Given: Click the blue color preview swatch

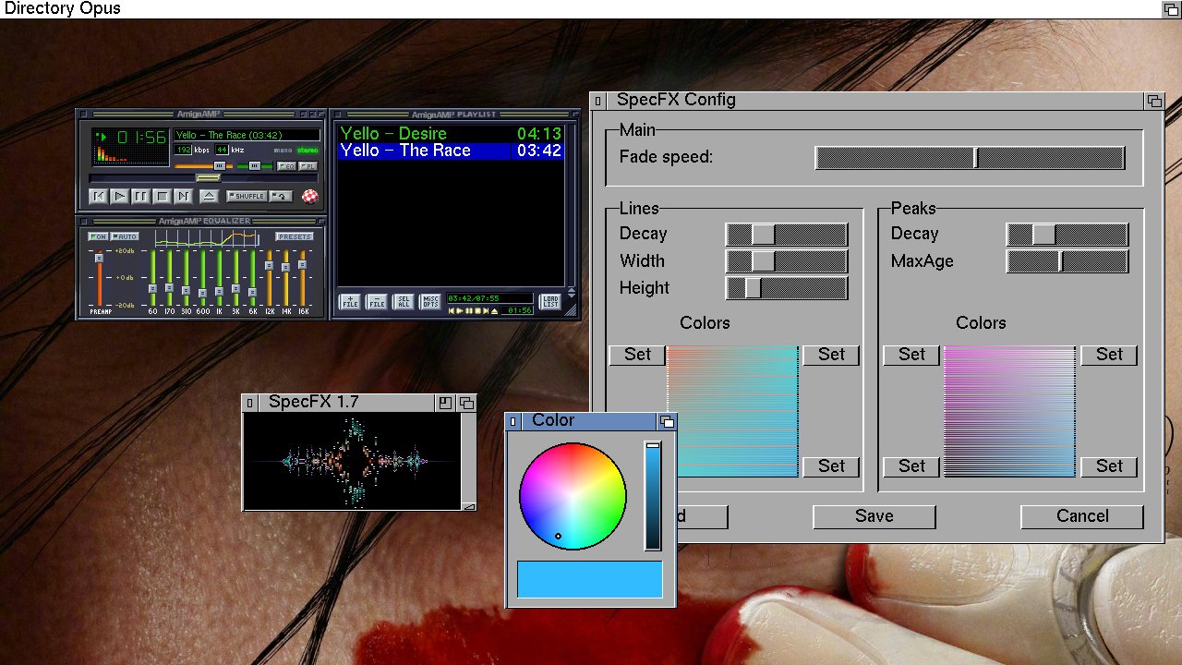Looking at the screenshot, I should point(590,579).
